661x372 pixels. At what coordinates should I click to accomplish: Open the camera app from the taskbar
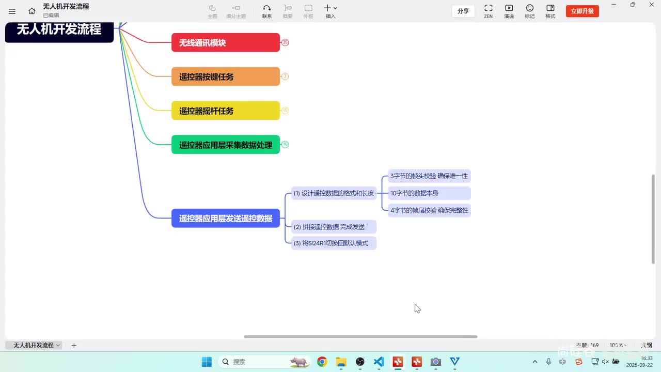pyautogui.click(x=436, y=362)
